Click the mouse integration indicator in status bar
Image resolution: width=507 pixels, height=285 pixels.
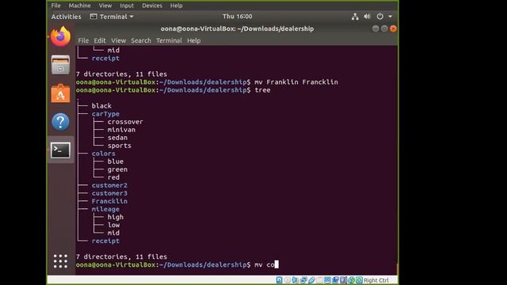click(x=351, y=280)
